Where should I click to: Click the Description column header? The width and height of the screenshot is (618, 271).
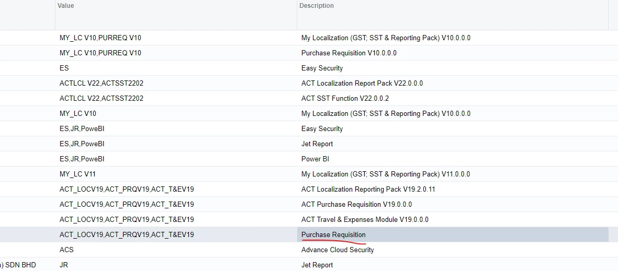tap(453, 15)
